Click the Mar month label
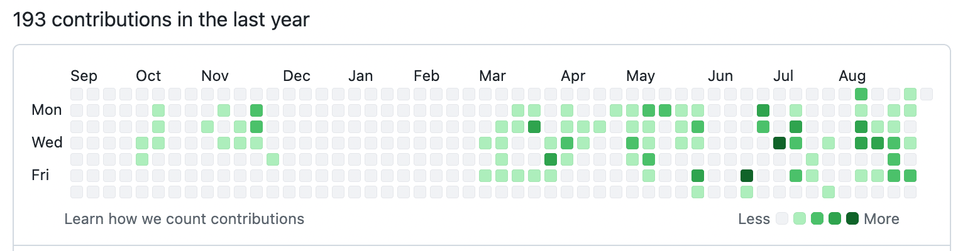Image resolution: width=953 pixels, height=251 pixels. 492,77
